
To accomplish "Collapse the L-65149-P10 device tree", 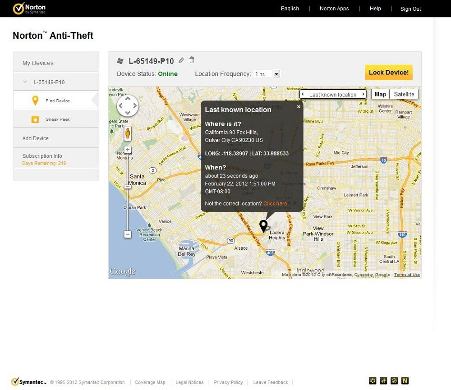I will point(25,82).
